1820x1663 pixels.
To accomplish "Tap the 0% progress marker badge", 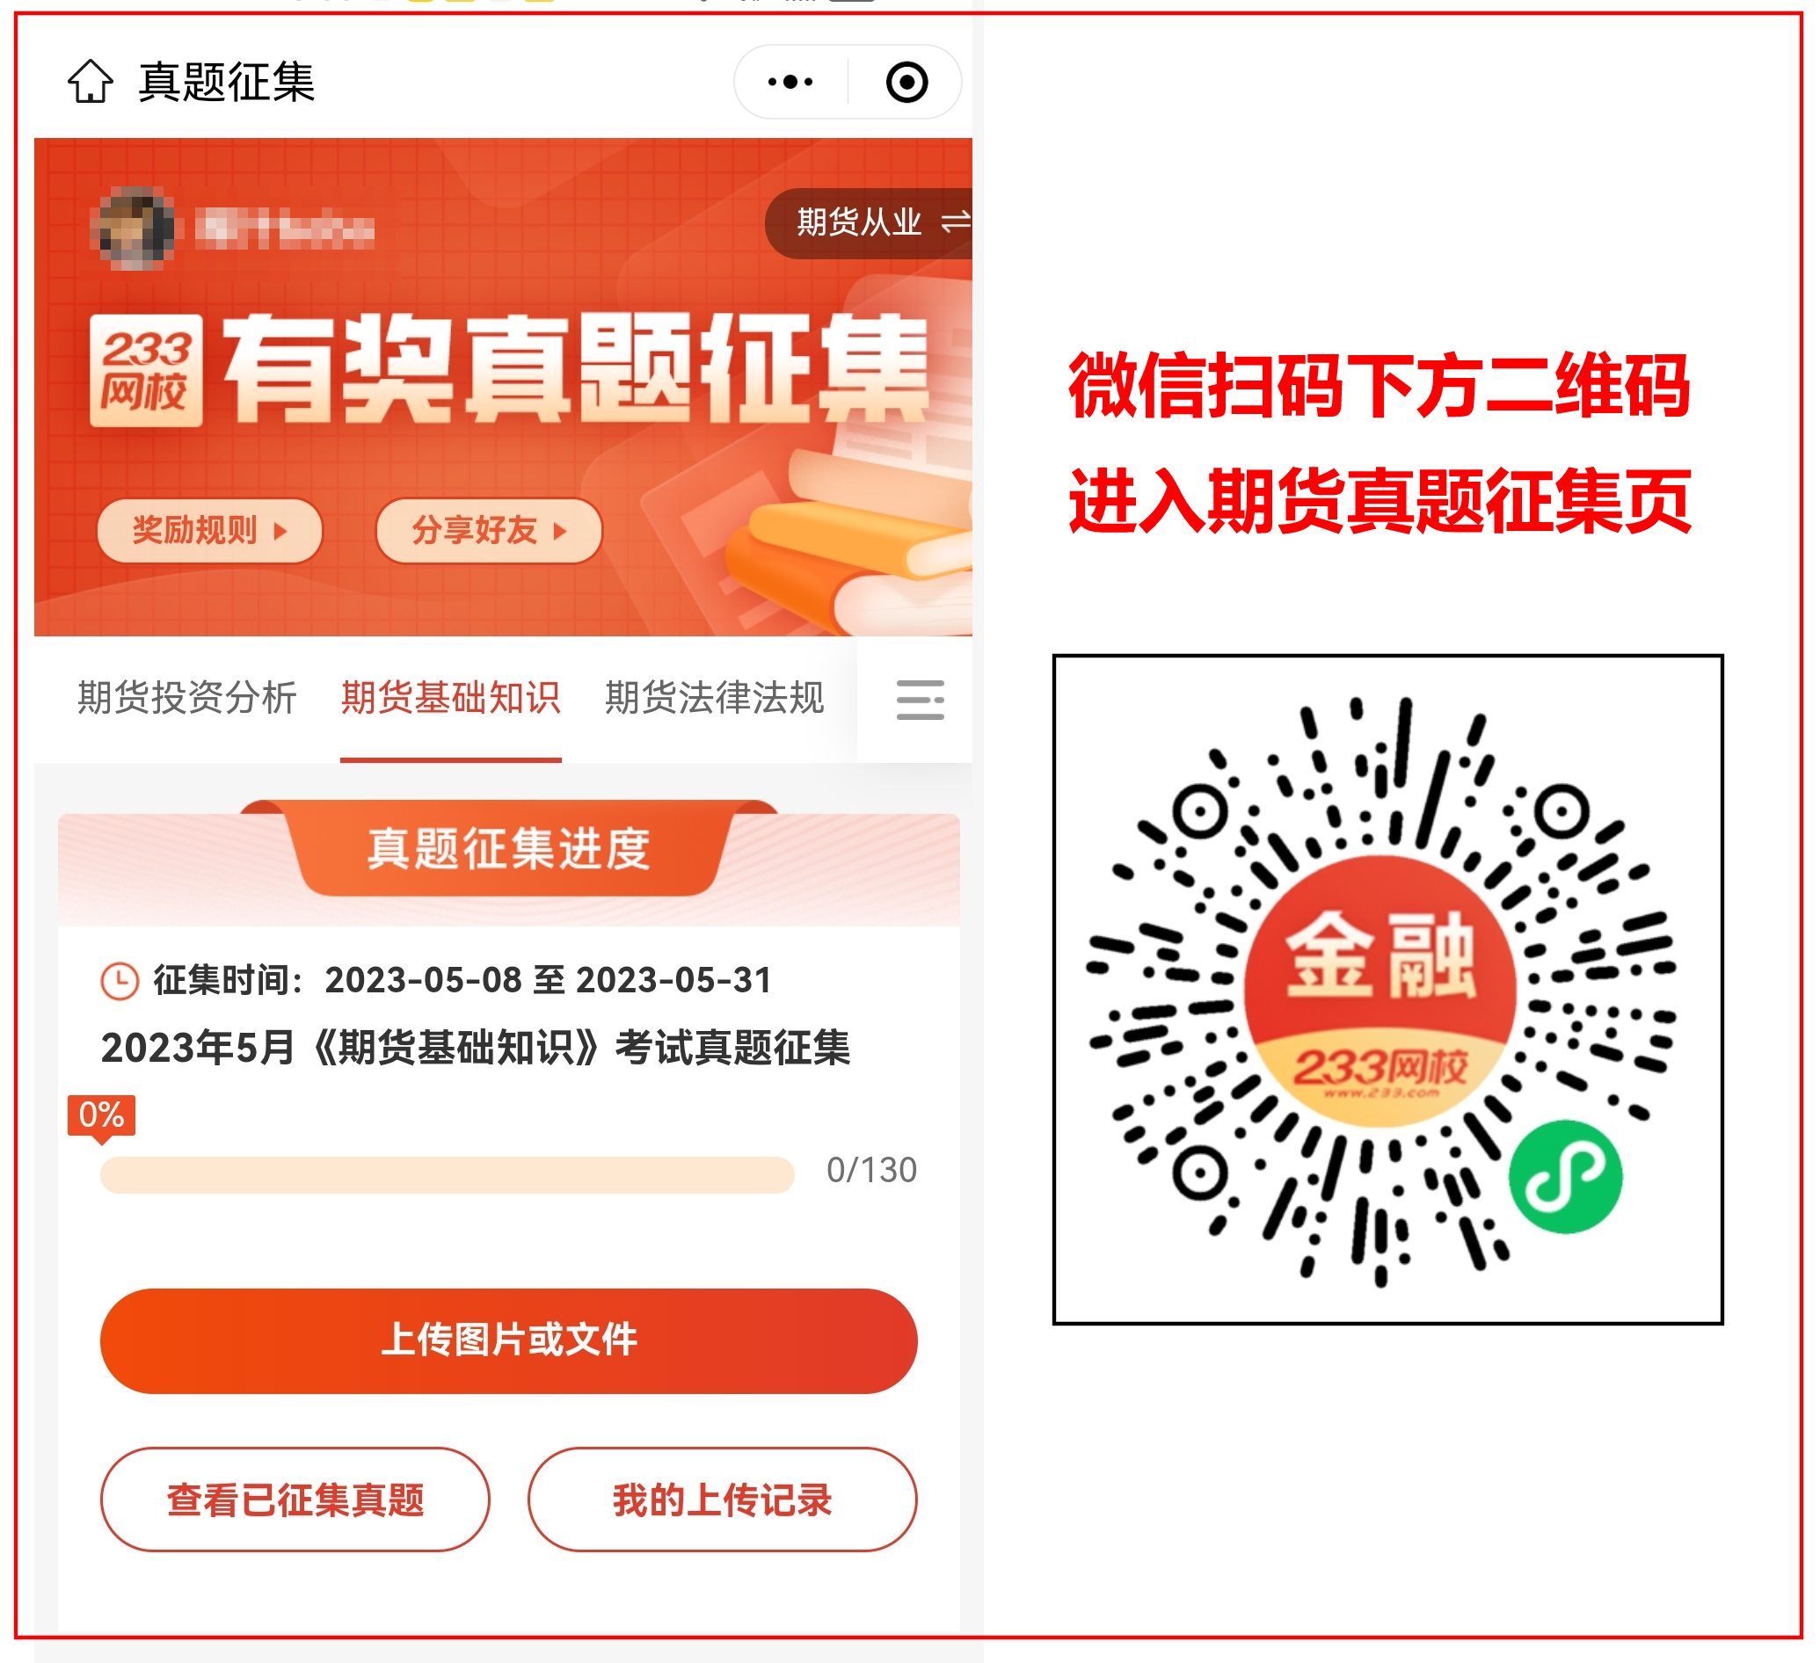I will [x=101, y=1117].
